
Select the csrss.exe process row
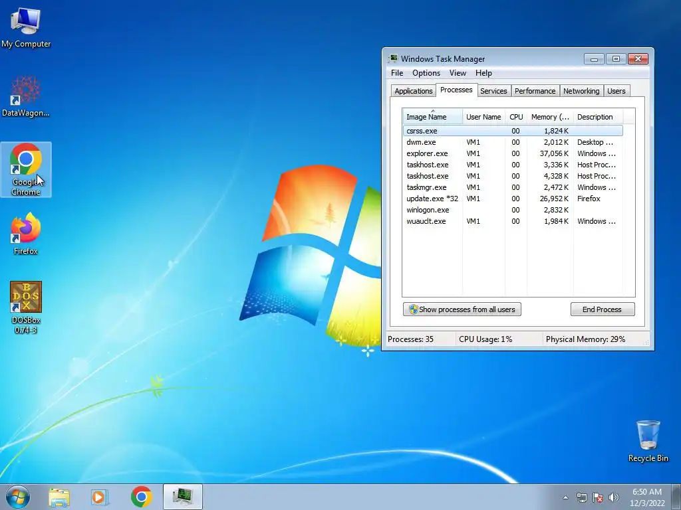point(513,131)
